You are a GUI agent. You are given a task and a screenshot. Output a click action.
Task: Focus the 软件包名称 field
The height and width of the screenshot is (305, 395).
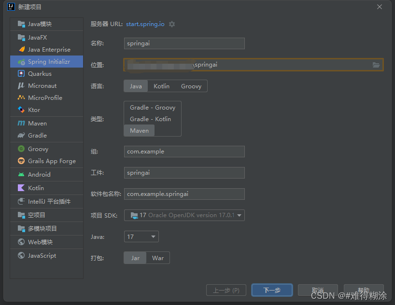[184, 194]
